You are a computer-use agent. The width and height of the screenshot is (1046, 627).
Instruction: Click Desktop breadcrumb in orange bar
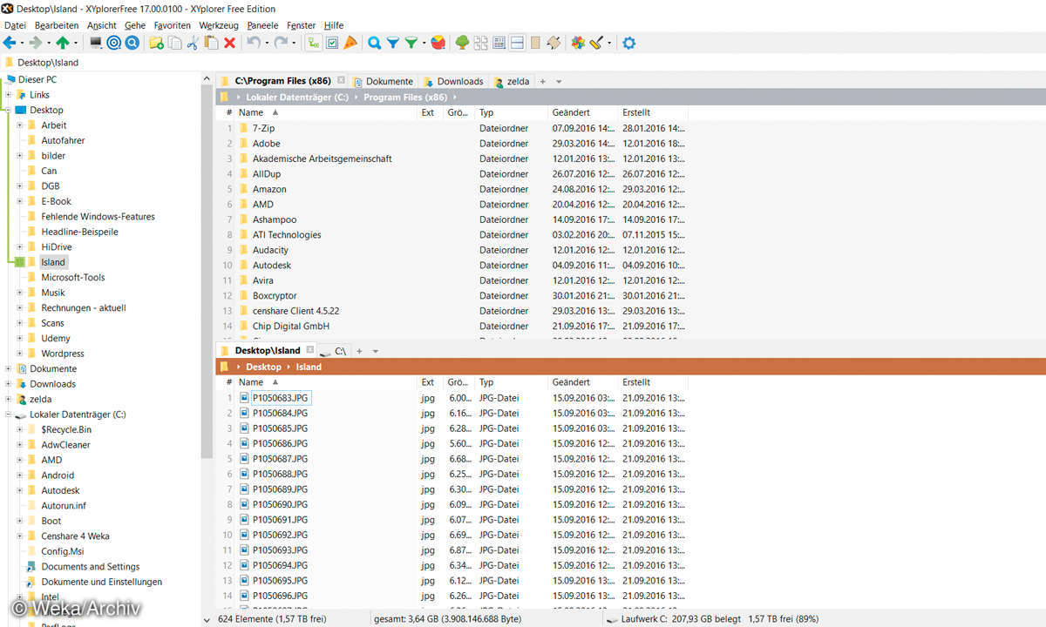tap(263, 367)
